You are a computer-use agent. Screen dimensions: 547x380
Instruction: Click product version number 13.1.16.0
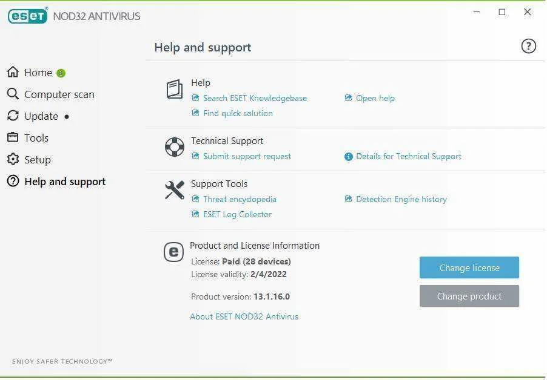(x=272, y=296)
